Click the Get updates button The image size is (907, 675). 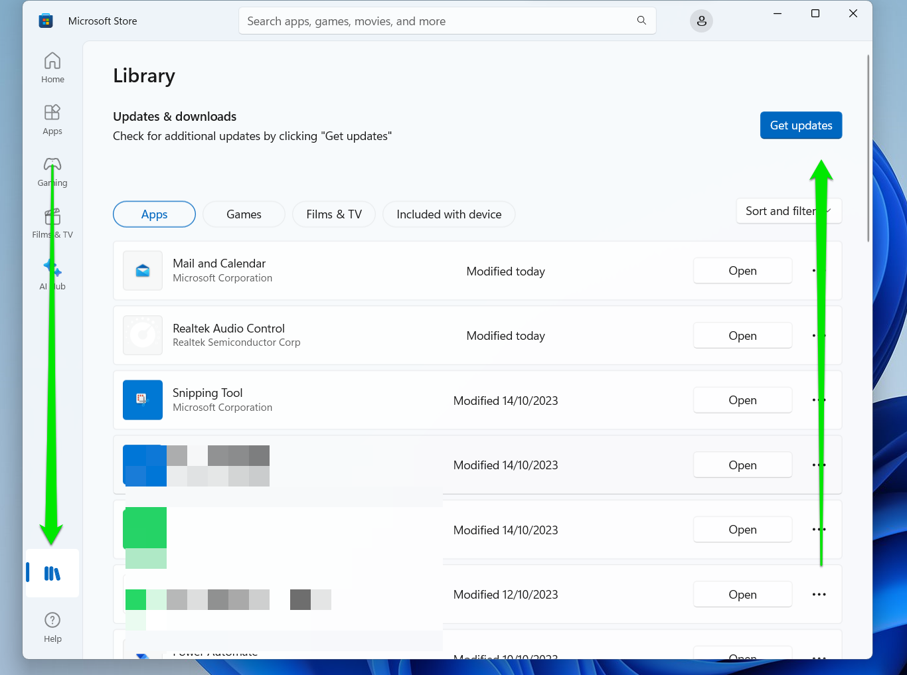(801, 125)
